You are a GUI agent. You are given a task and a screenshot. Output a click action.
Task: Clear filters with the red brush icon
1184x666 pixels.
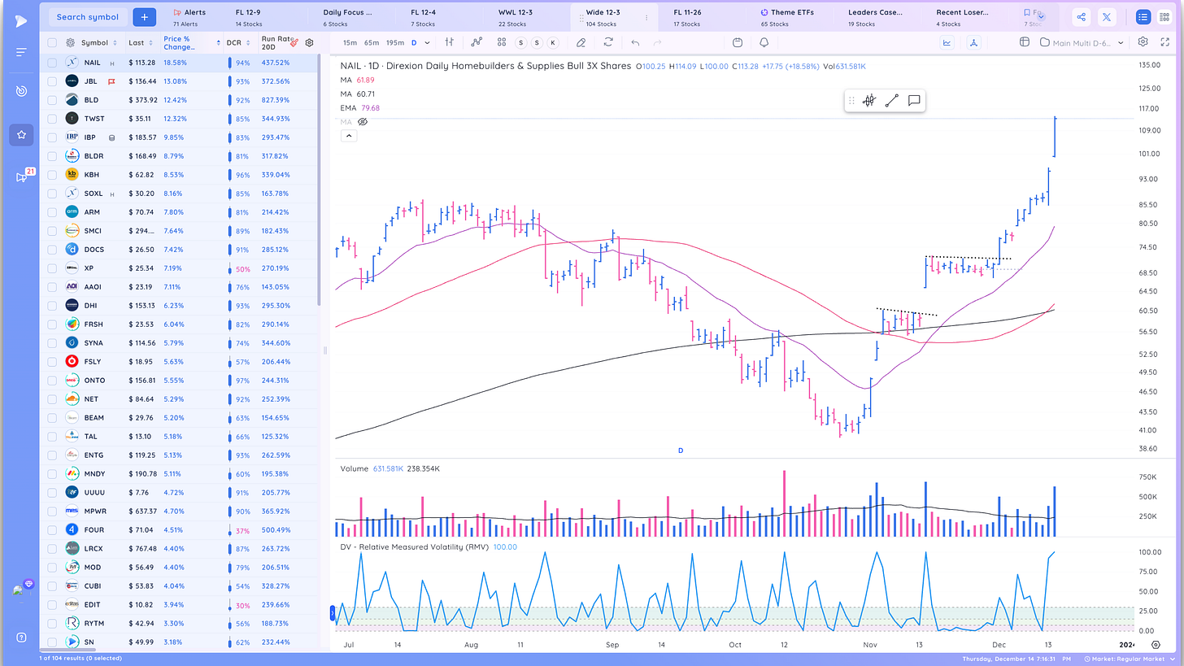[294, 41]
